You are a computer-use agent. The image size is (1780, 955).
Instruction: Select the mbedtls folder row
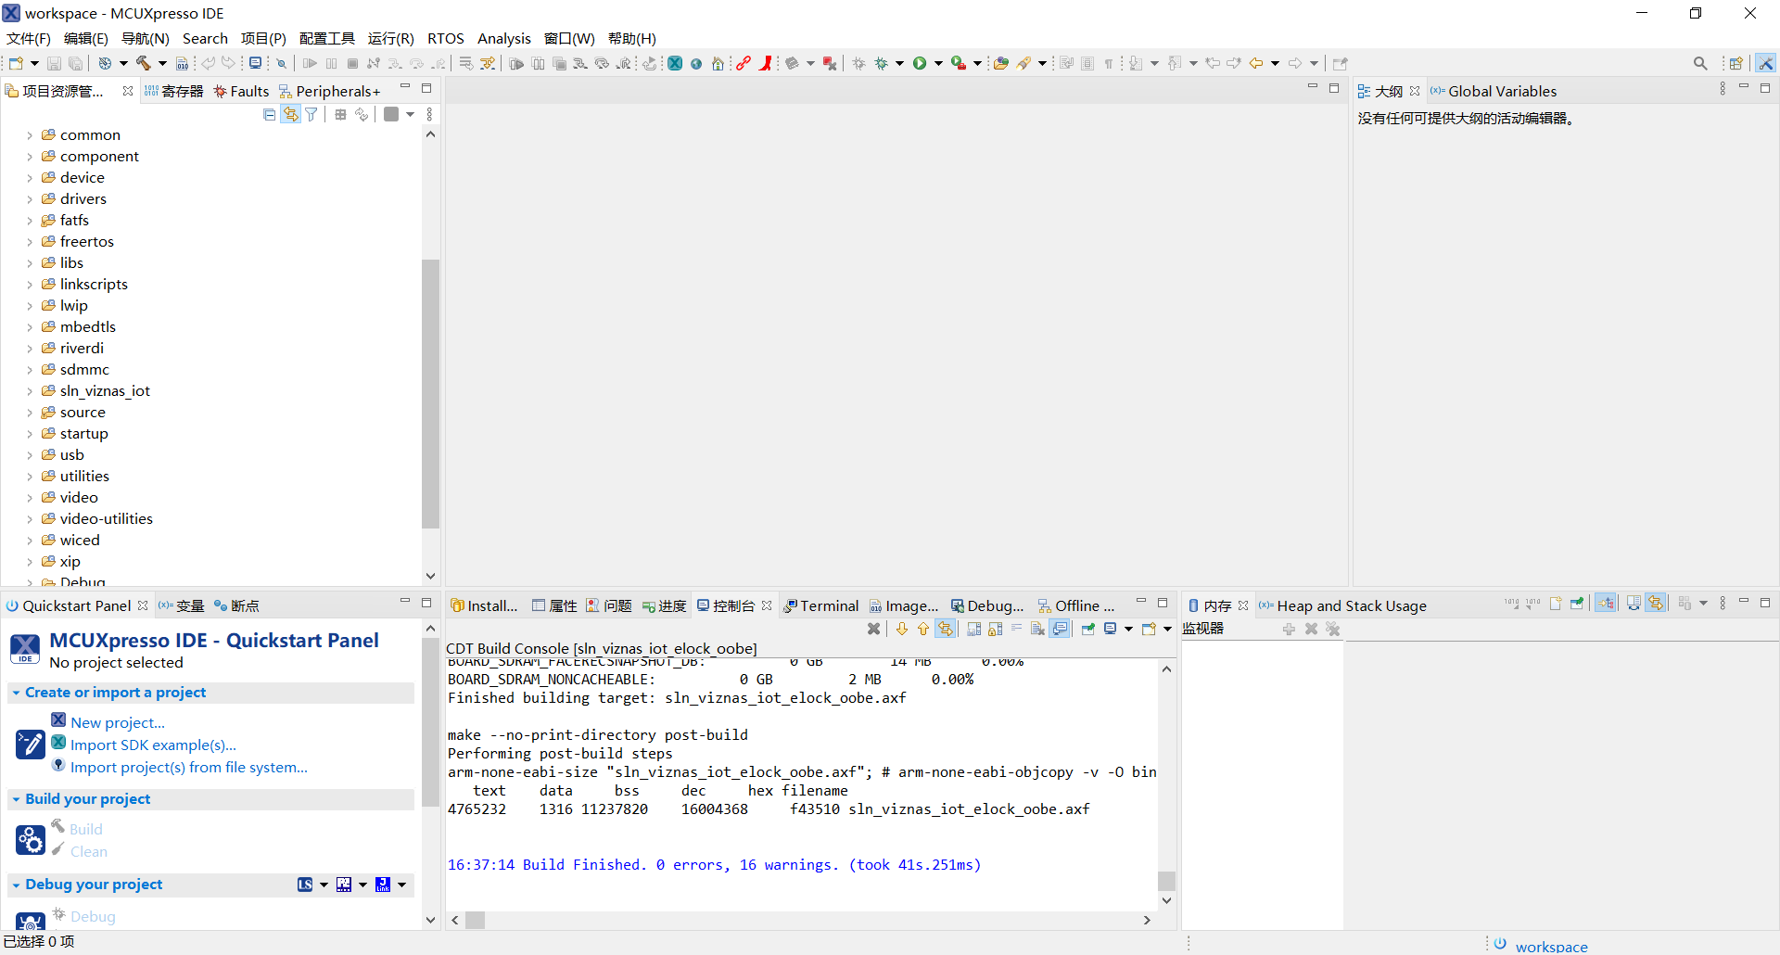click(88, 327)
